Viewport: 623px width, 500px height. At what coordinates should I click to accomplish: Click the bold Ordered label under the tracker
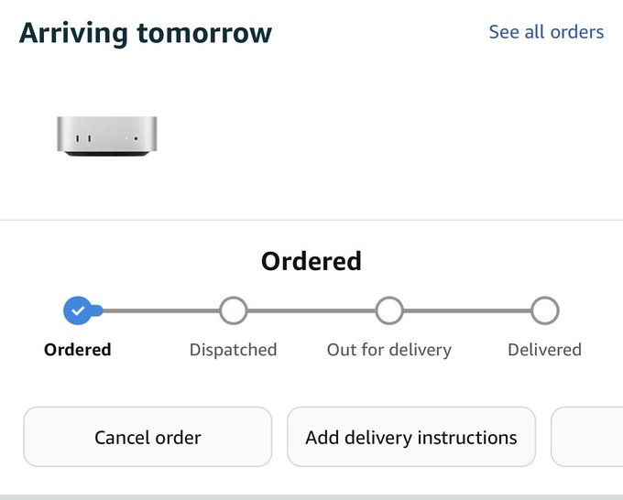pos(78,350)
